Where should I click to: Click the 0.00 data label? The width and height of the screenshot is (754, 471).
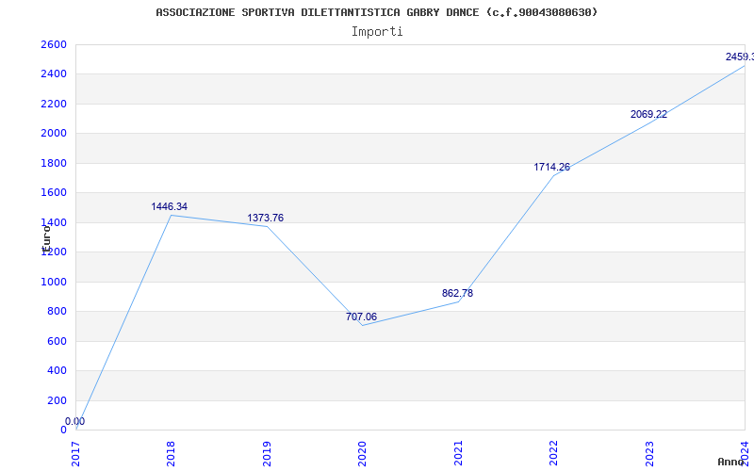coord(75,421)
